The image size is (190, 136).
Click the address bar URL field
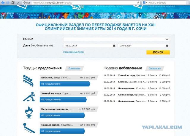click(x=84, y=3)
